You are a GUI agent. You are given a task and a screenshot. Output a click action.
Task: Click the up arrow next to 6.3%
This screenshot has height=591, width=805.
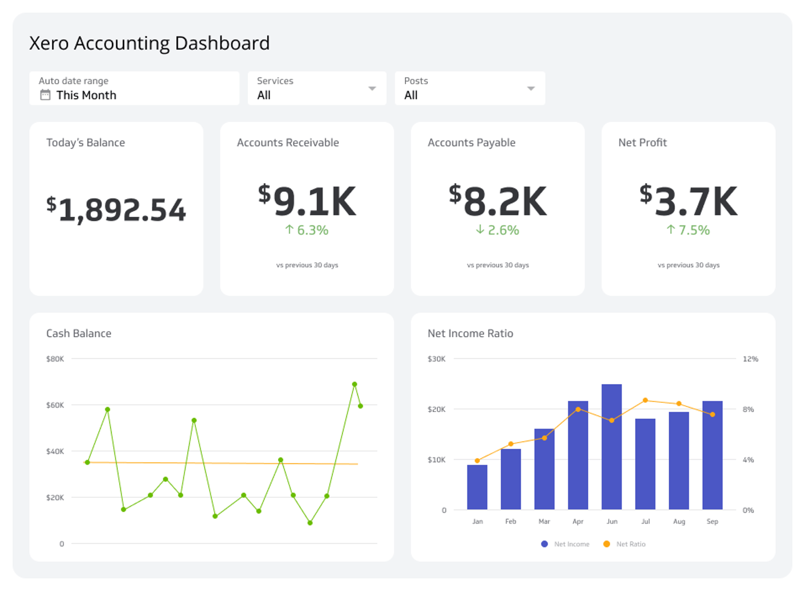click(289, 230)
